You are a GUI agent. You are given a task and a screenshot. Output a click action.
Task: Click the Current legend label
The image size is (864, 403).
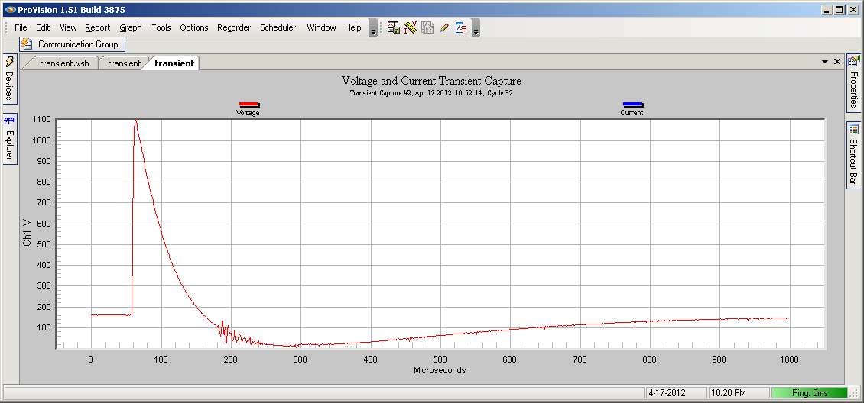(x=632, y=113)
